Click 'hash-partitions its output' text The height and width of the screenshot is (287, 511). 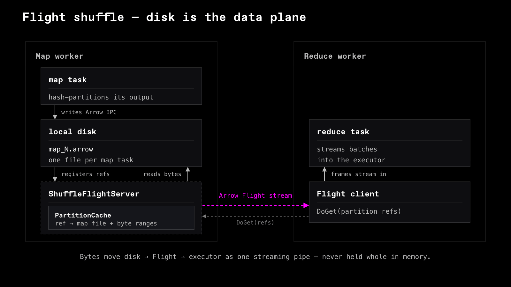(x=101, y=97)
